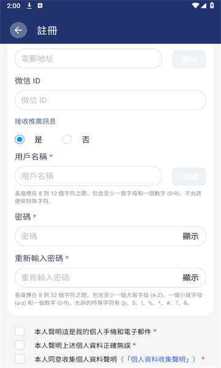
Task: Open the 個人資料收集聲明 link
Action: [x=158, y=359]
